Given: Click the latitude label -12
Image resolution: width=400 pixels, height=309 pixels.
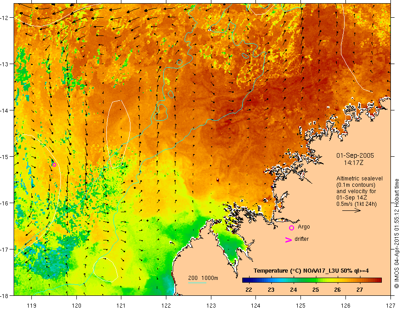Looking at the screenshot, I should point(5,18).
